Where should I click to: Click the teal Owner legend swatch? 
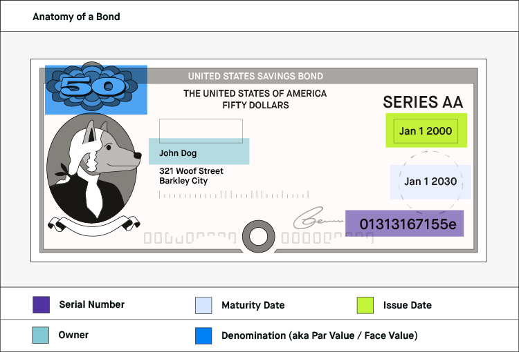pyautogui.click(x=41, y=335)
